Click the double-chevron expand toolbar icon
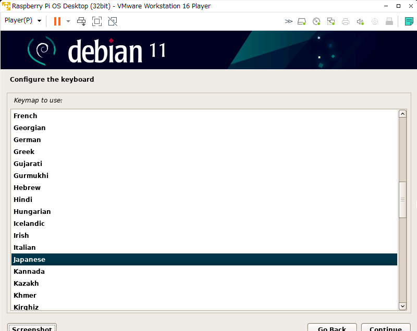Image resolution: width=417 pixels, height=331 pixels. click(x=289, y=21)
